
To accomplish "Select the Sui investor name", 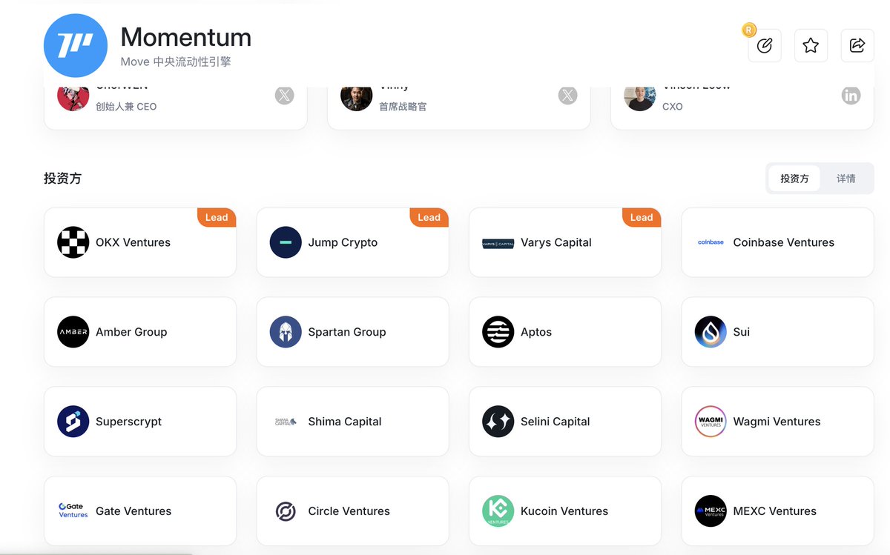I will (x=742, y=332).
